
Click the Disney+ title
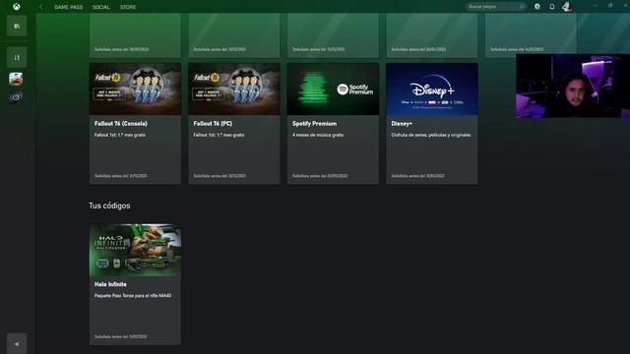pyautogui.click(x=402, y=124)
